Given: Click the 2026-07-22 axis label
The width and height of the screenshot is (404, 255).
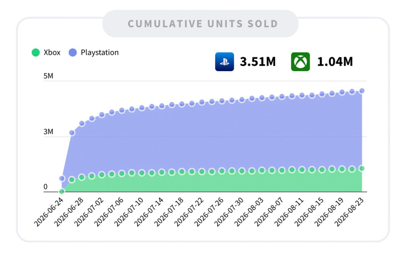Looking at the screenshot, I should pos(189,212).
